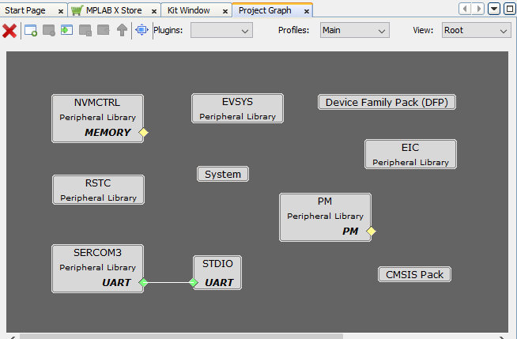Viewport: 517px width, 339px height.
Task: Click the add new group icon
Action: click(x=31, y=31)
